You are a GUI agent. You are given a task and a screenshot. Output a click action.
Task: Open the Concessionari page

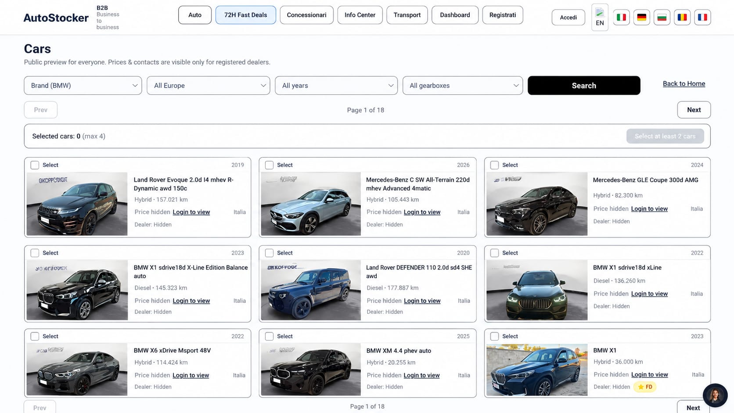coord(306,15)
